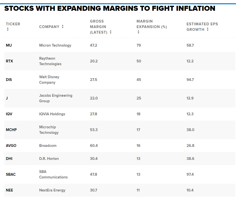This screenshot has height=198, width=236.
Task: Click sort arrows next to Company
Action: tap(63, 27)
